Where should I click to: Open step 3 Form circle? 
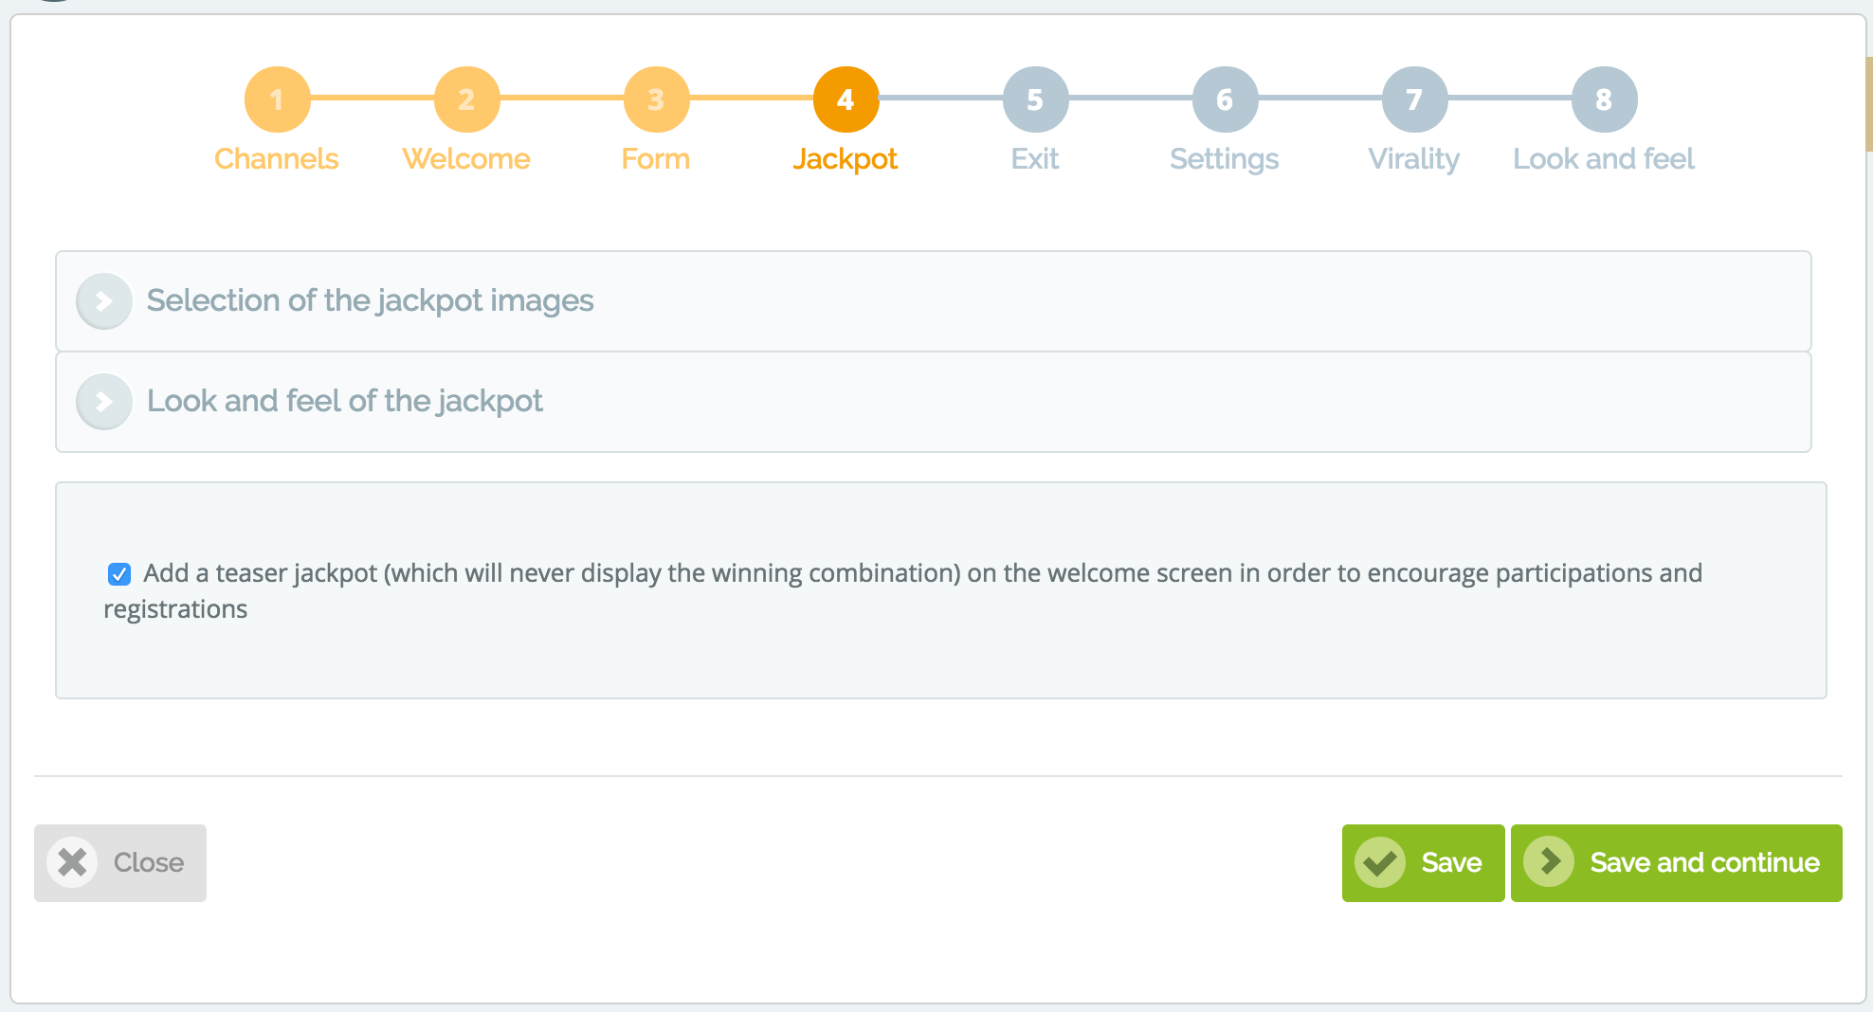pyautogui.click(x=656, y=99)
